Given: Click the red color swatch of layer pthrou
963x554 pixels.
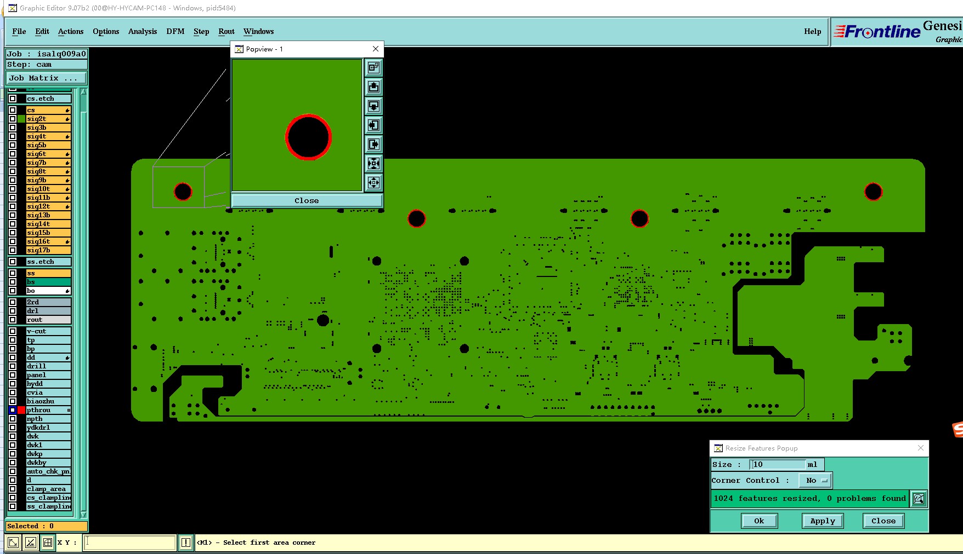Looking at the screenshot, I should (x=21, y=410).
